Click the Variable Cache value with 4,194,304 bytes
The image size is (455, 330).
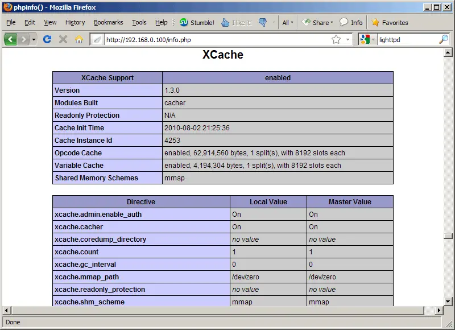[253, 165]
